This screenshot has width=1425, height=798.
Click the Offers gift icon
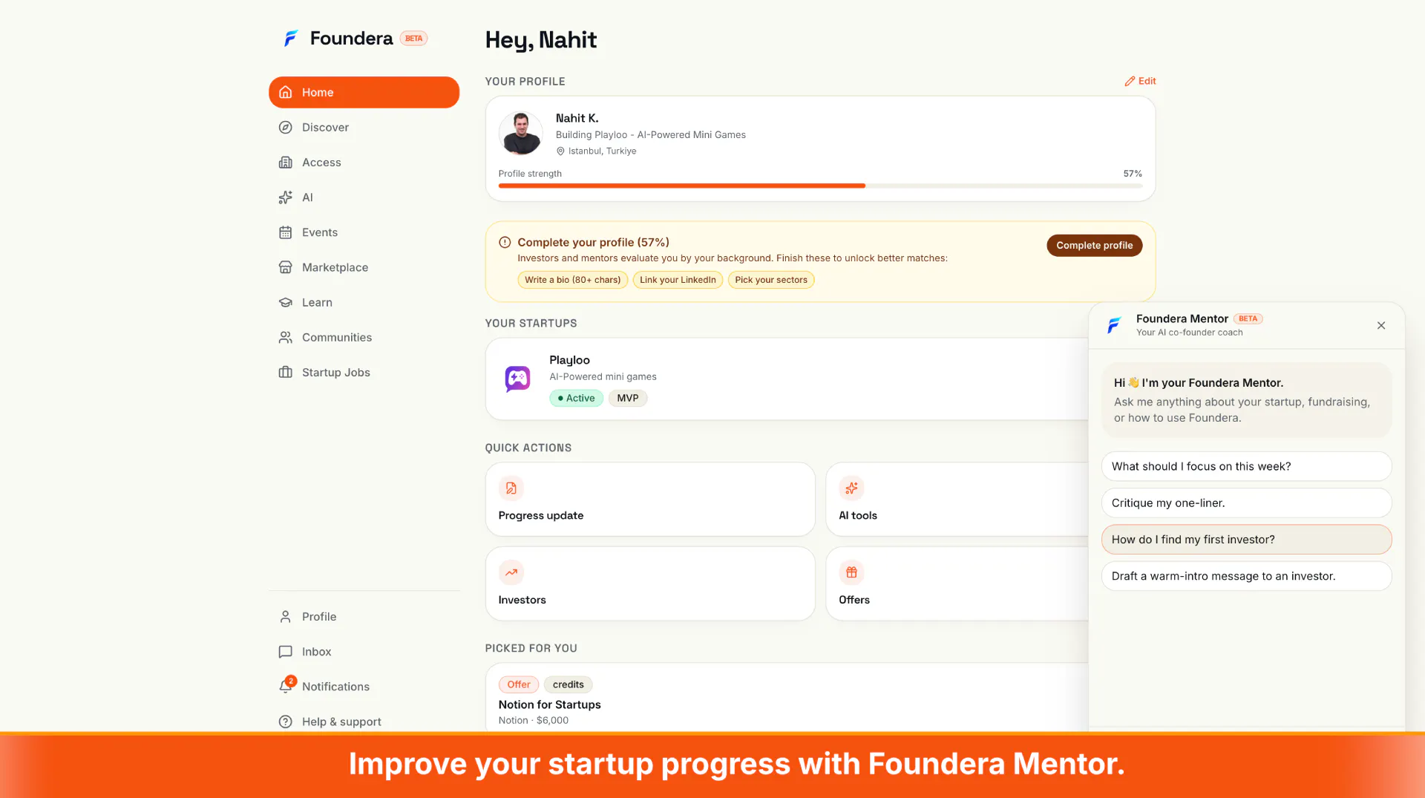[851, 572]
